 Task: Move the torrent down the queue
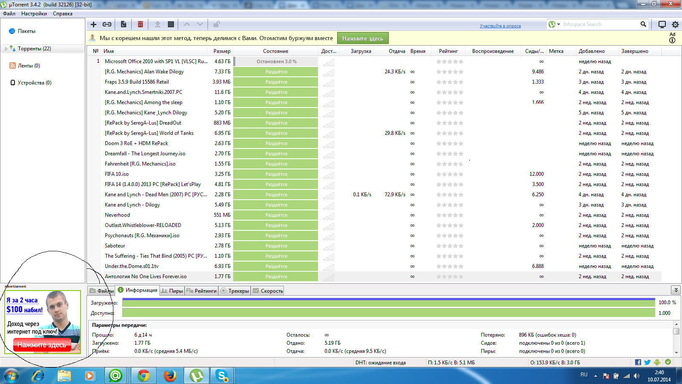200,24
